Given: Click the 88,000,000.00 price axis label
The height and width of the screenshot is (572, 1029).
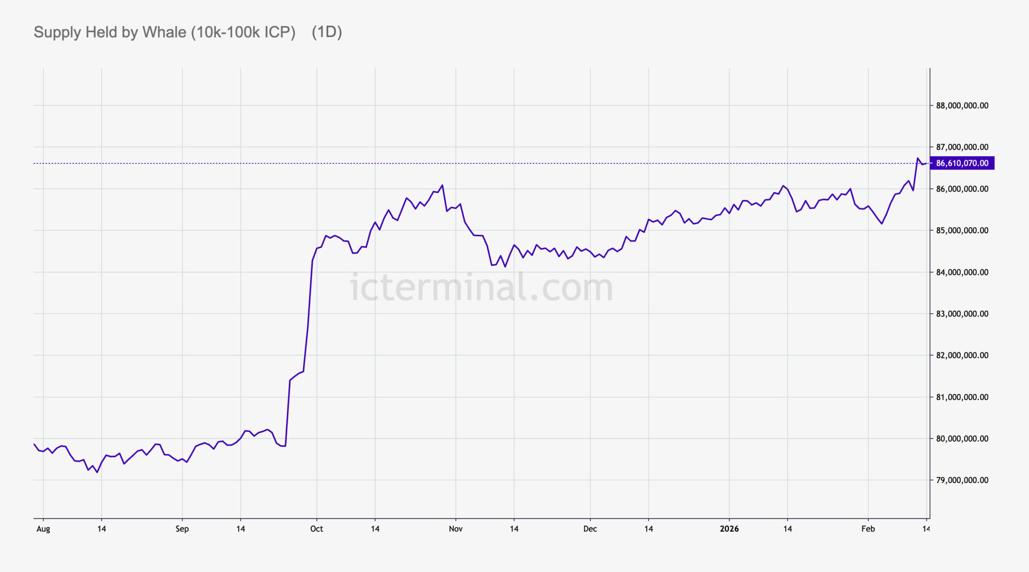Looking at the screenshot, I should click(962, 106).
